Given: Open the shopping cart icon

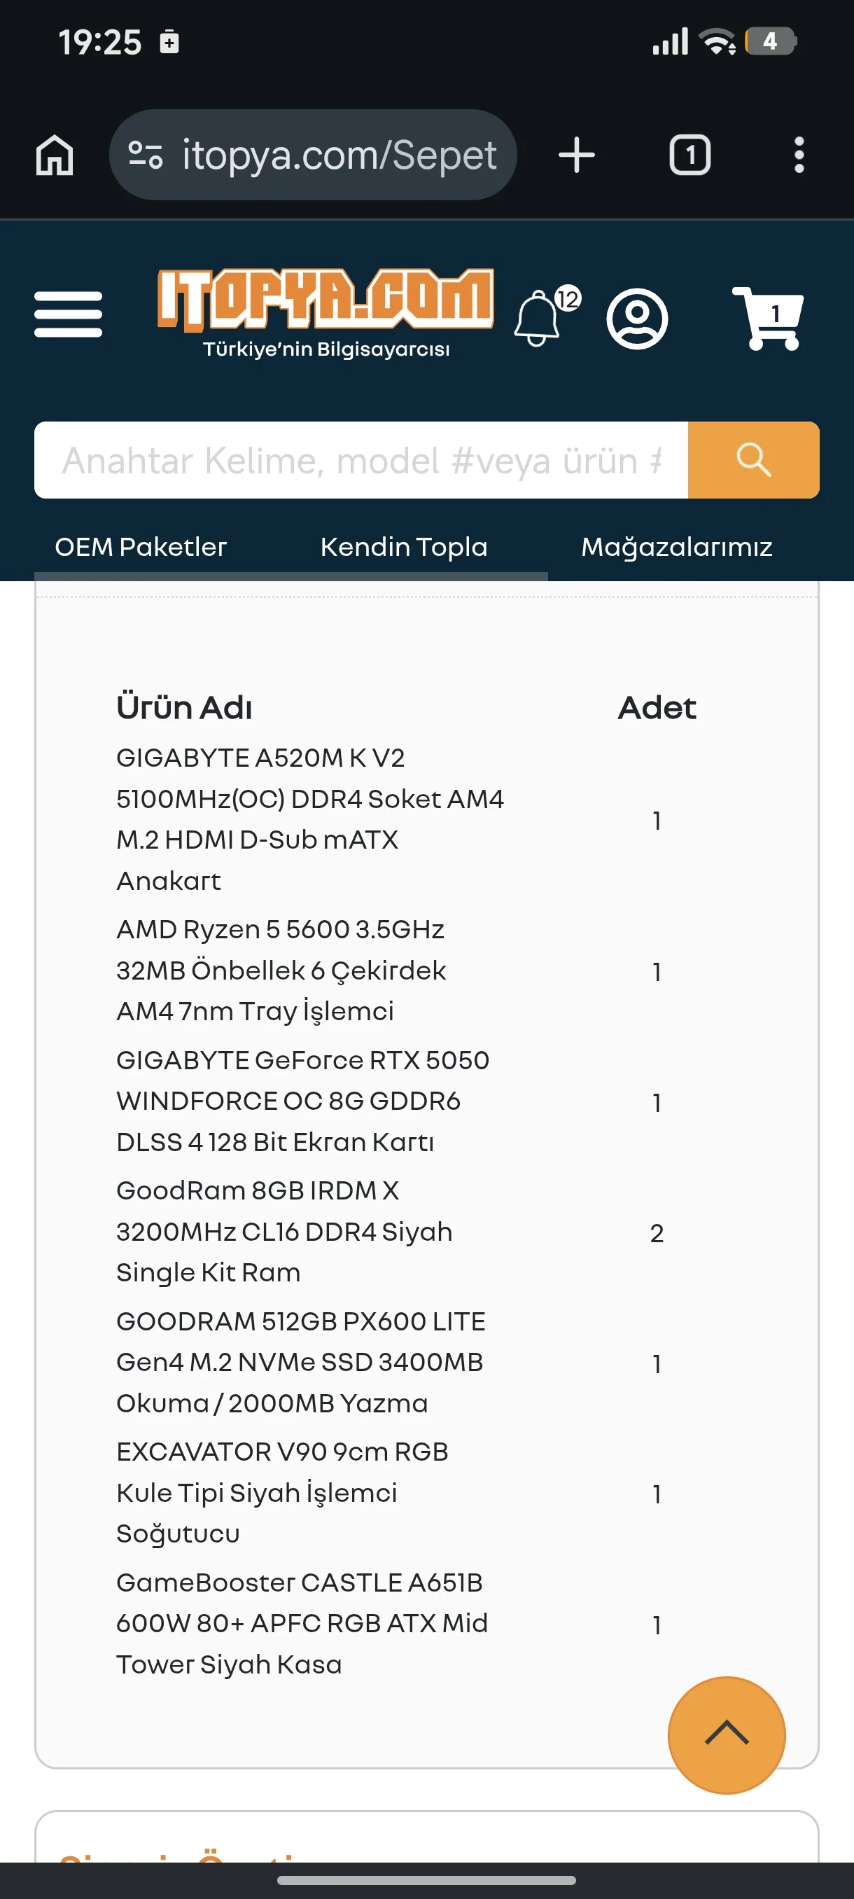Looking at the screenshot, I should (768, 317).
